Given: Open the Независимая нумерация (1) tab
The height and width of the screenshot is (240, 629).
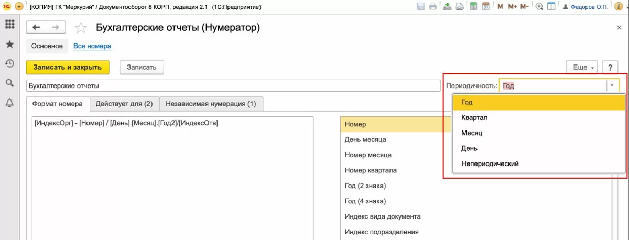Looking at the screenshot, I should coord(211,104).
